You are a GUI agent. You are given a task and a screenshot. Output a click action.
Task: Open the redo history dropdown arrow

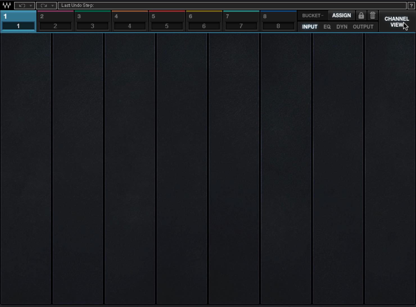pos(53,5)
